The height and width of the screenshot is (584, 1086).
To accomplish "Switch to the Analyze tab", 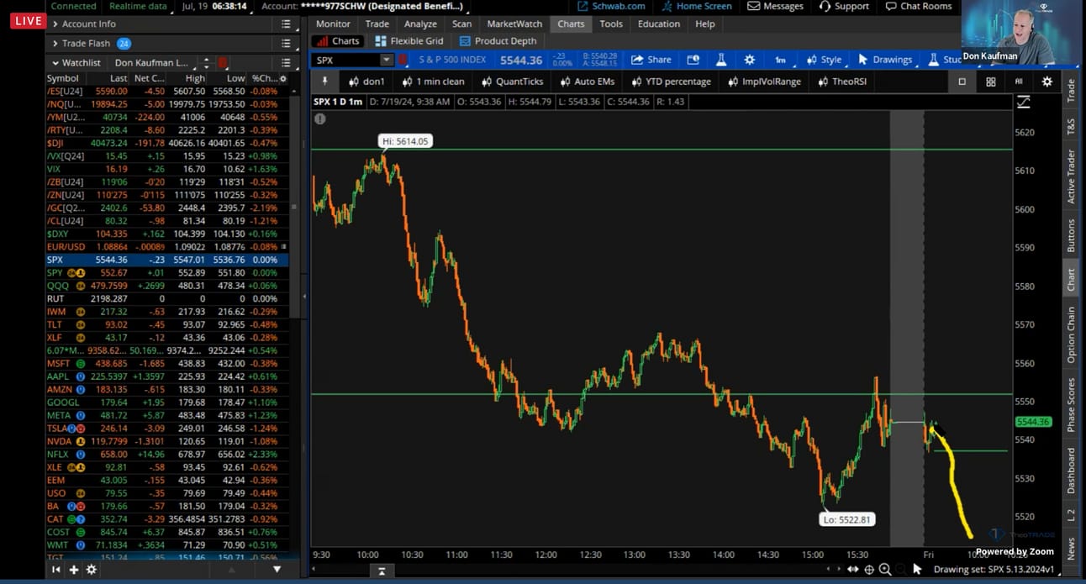I will 420,24.
